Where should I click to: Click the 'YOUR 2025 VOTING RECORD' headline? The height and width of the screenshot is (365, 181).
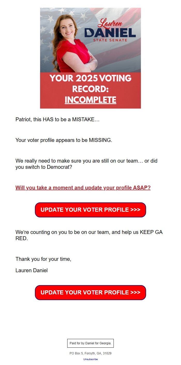pyautogui.click(x=90, y=83)
